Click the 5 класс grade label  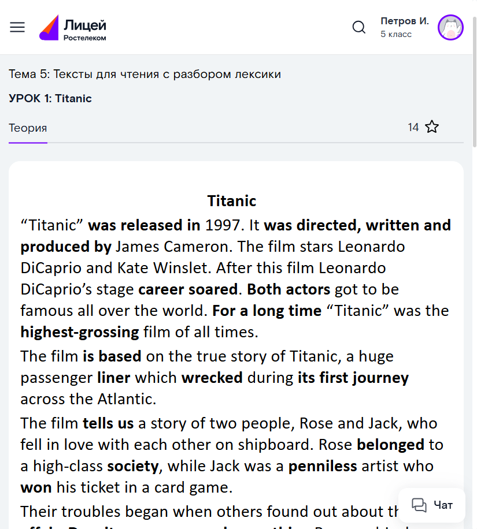tap(396, 35)
